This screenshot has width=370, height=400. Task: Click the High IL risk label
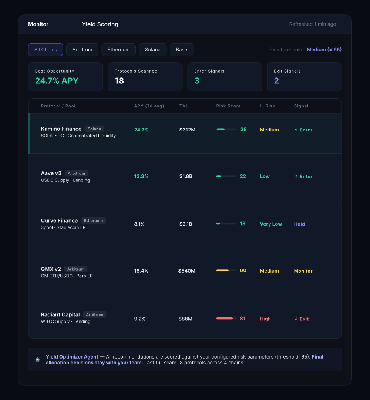(265, 319)
